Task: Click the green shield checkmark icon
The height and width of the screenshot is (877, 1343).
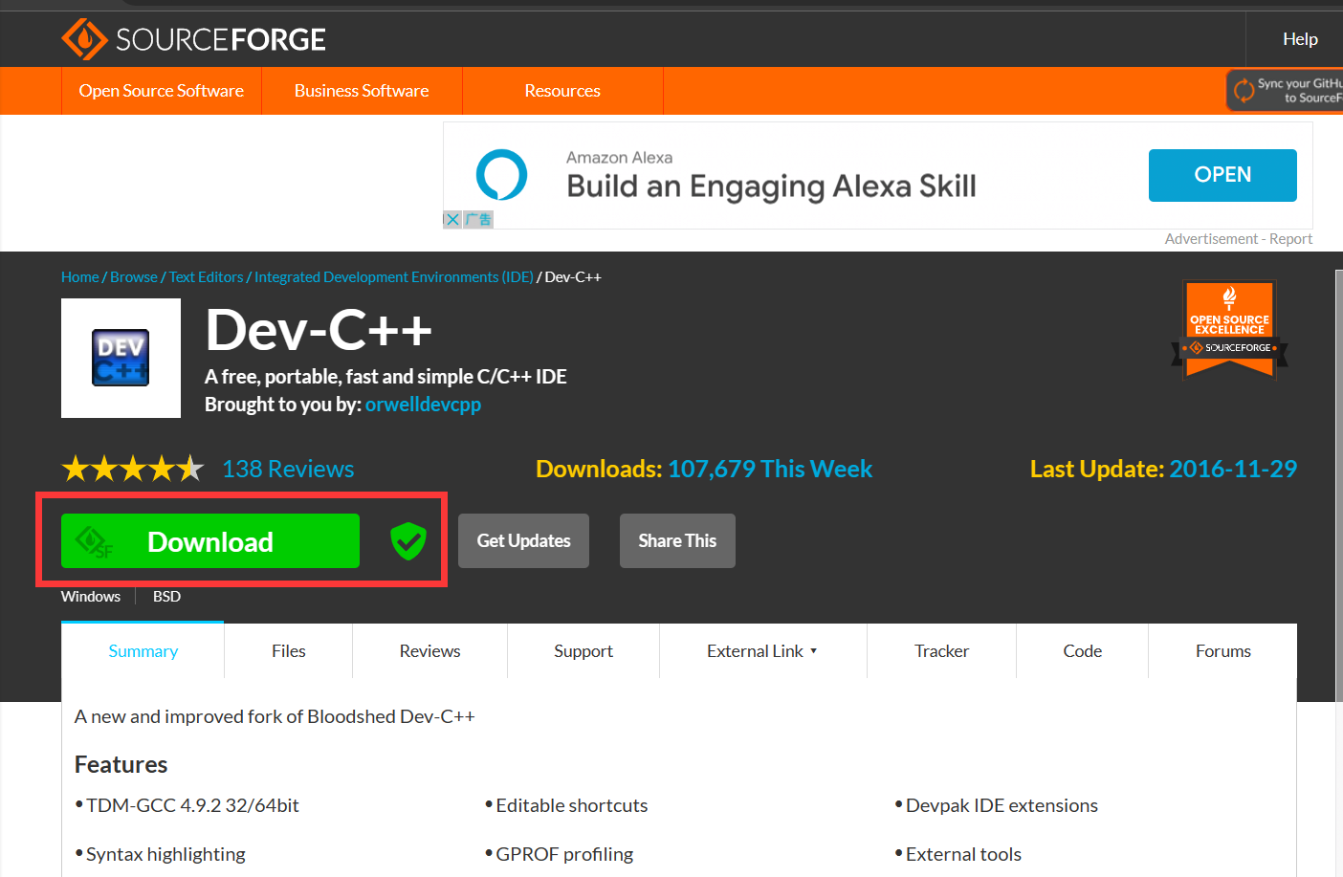Action: point(408,541)
